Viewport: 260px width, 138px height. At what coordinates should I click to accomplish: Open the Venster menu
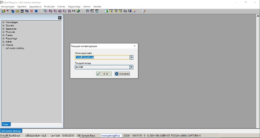coord(97,7)
